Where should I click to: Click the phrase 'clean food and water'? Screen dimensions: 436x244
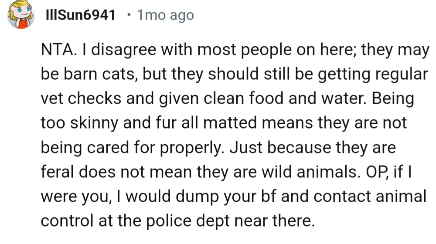coord(285,98)
